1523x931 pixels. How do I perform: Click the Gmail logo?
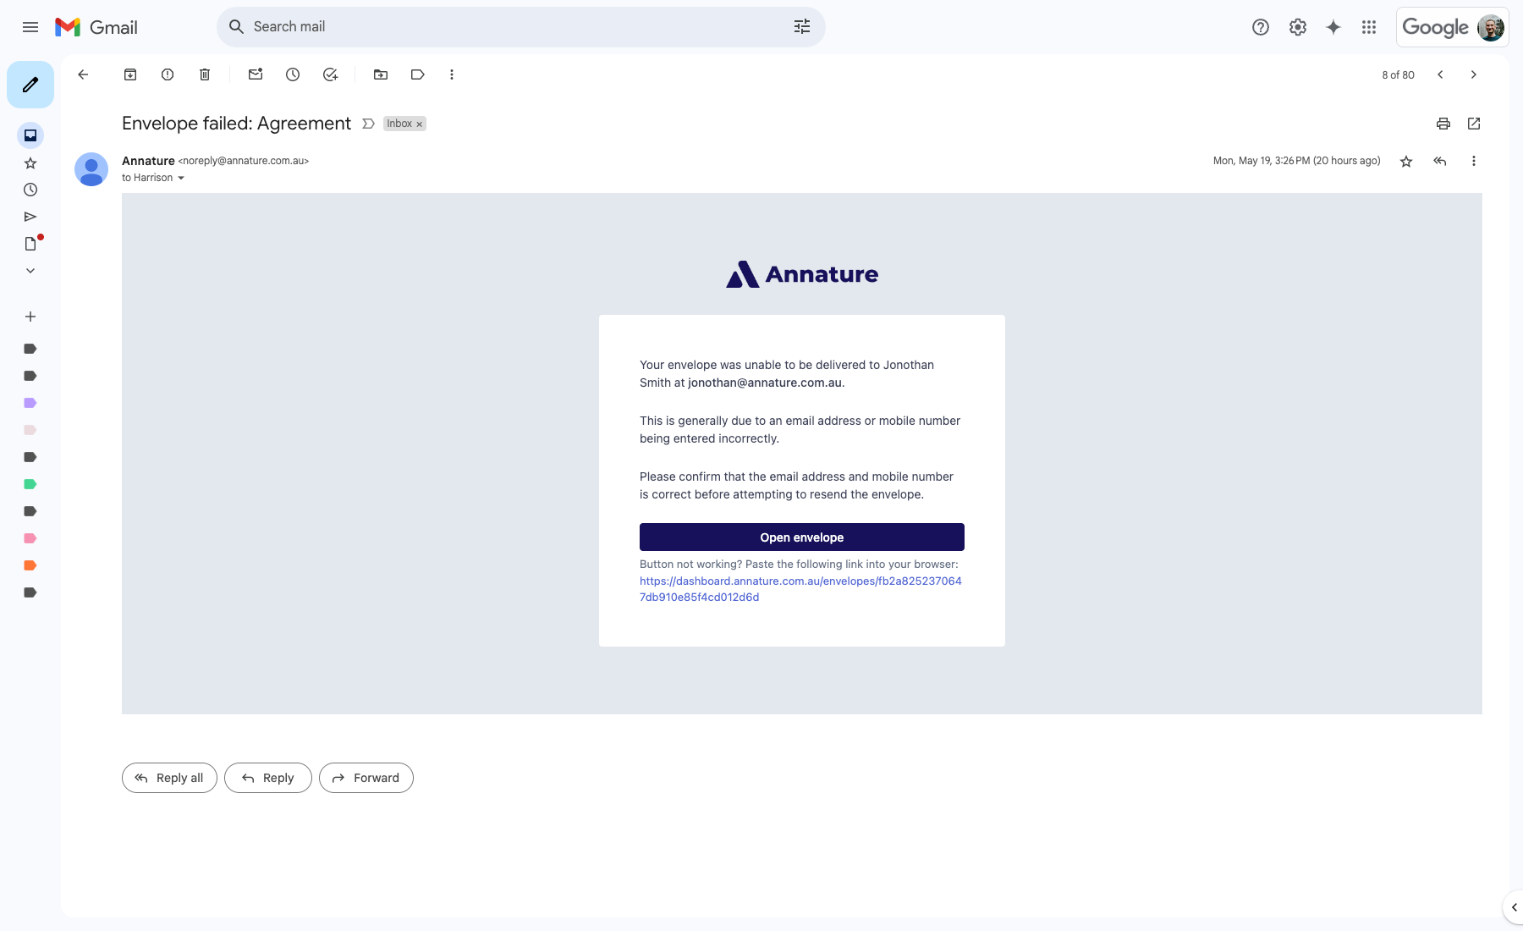click(x=96, y=27)
